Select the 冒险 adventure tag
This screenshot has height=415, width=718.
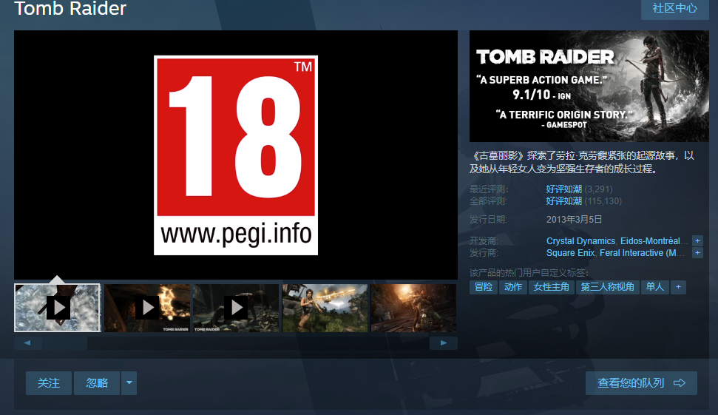point(484,287)
